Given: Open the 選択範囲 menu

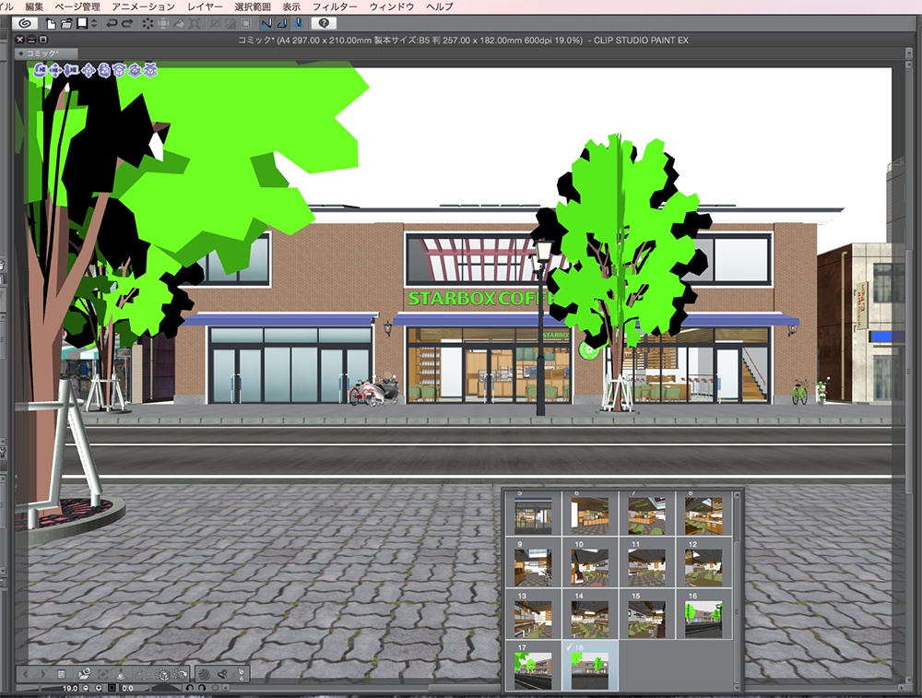Looking at the screenshot, I should pos(253,6).
